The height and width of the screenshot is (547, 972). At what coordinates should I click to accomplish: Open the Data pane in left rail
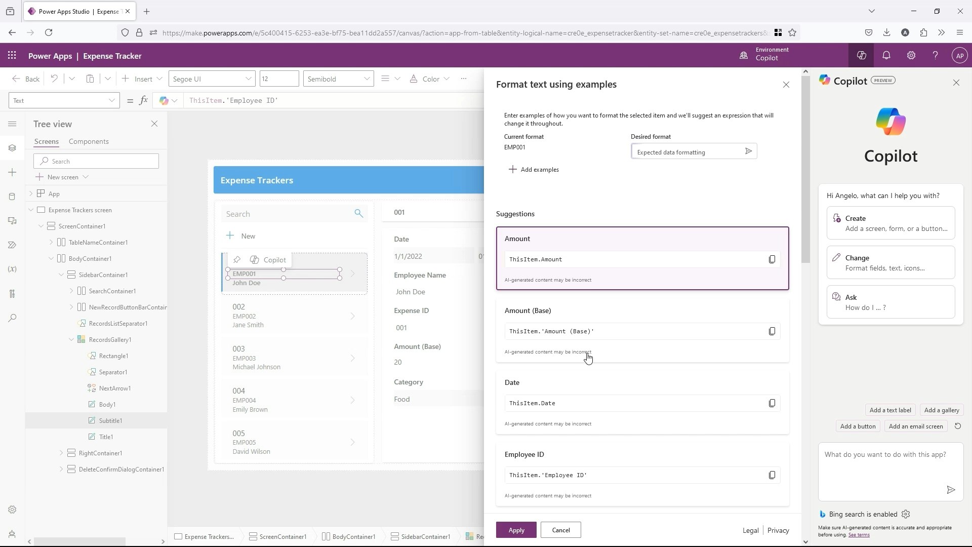coord(12,197)
